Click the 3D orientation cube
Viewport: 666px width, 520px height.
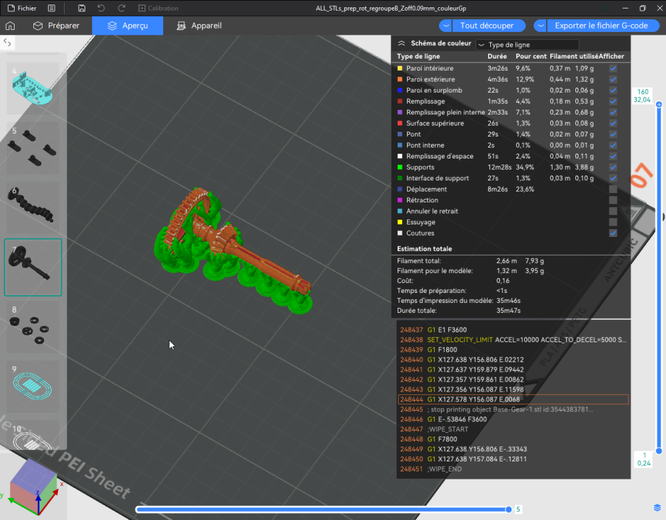[33, 486]
